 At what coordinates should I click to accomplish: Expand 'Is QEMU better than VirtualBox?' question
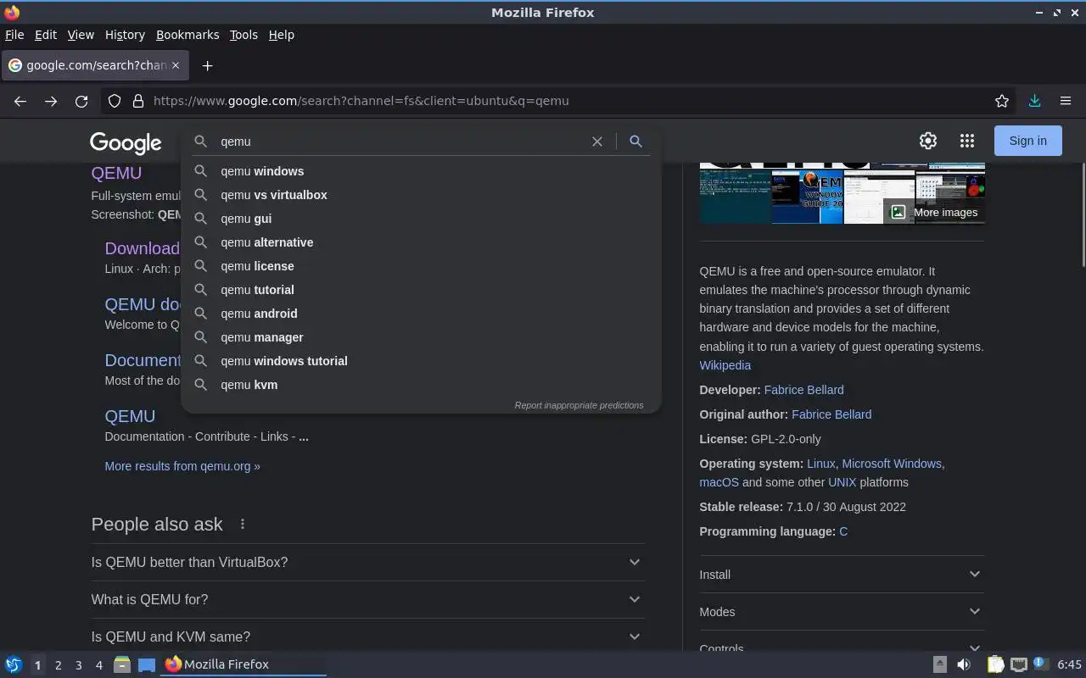367,562
